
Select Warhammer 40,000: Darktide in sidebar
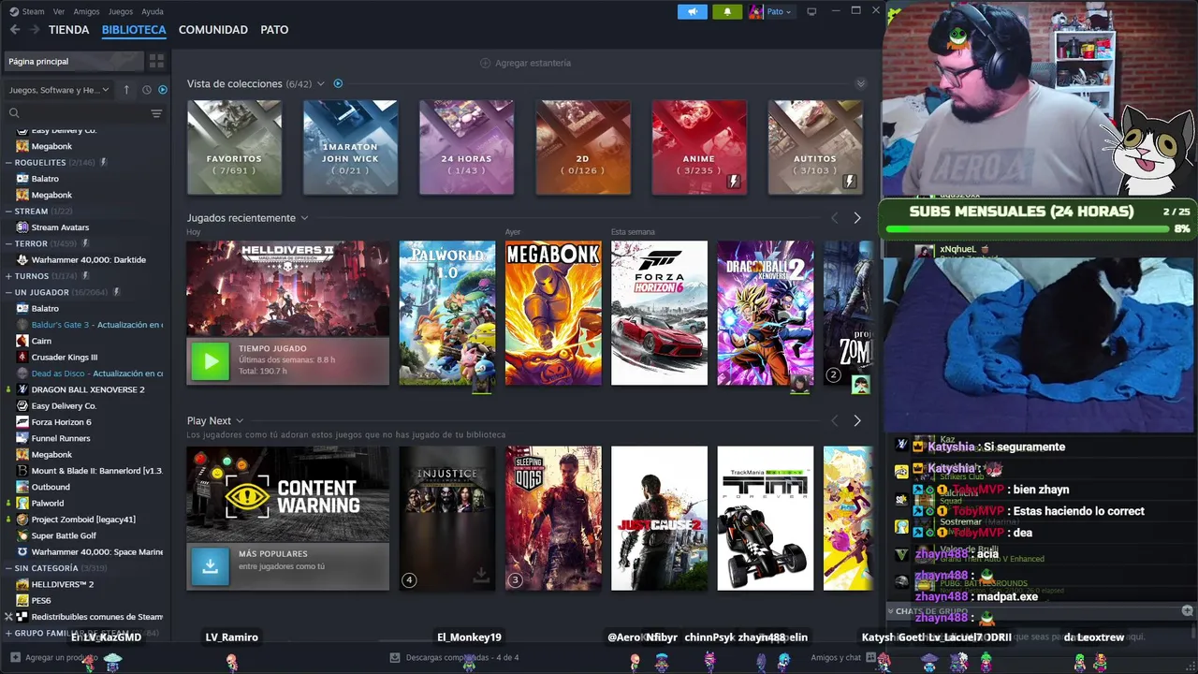click(89, 260)
